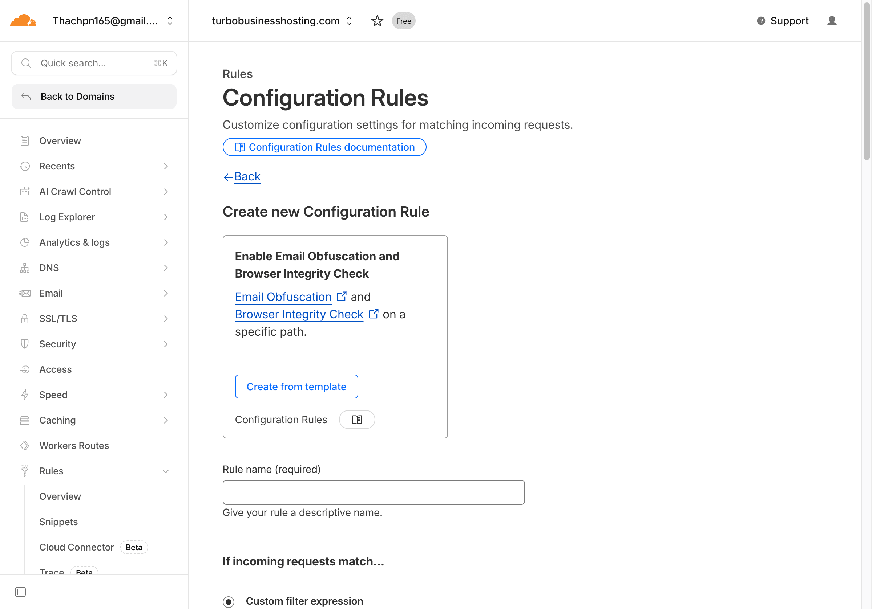Follow the Email Obfuscation link
This screenshot has height=609, width=872.
(x=283, y=297)
